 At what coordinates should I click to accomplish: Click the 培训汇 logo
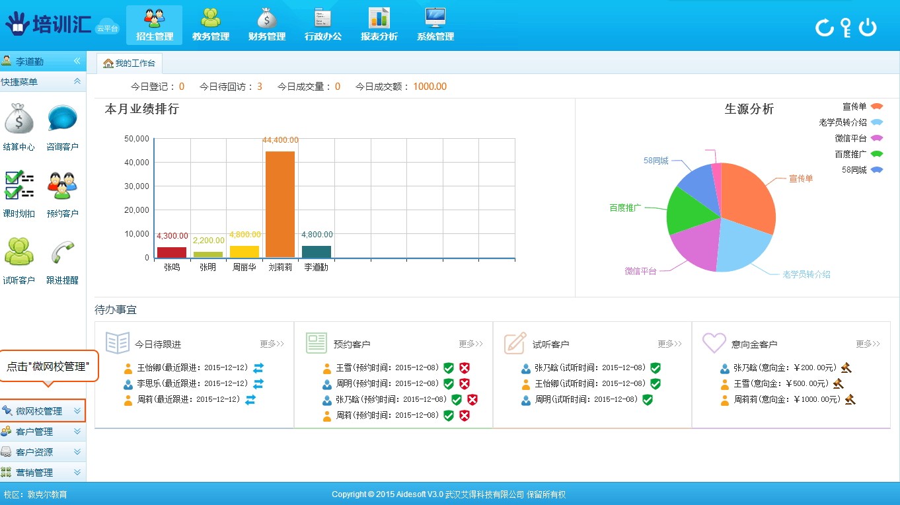(x=48, y=23)
